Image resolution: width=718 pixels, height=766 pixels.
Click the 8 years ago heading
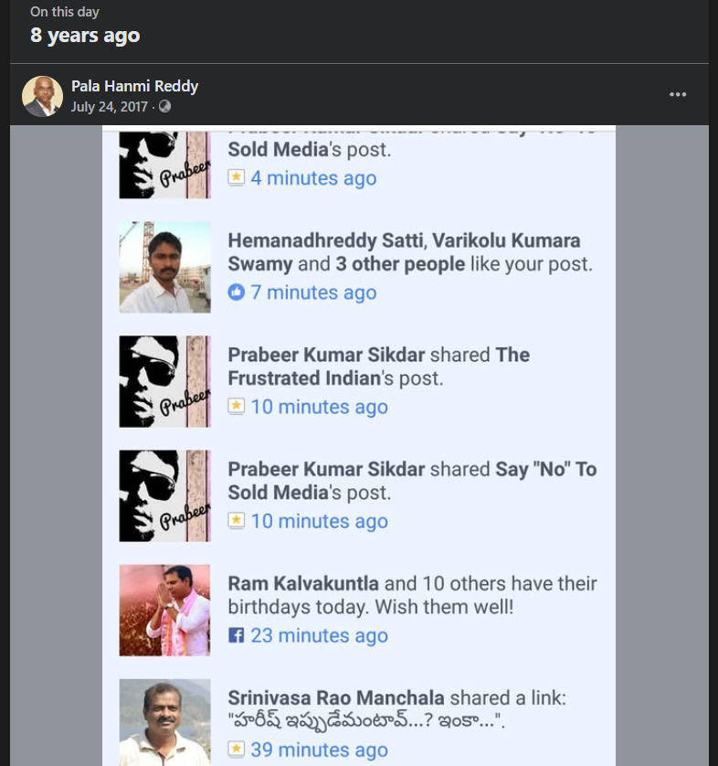coord(85,35)
